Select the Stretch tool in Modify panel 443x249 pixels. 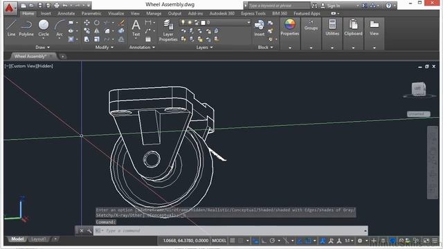pos(87,39)
